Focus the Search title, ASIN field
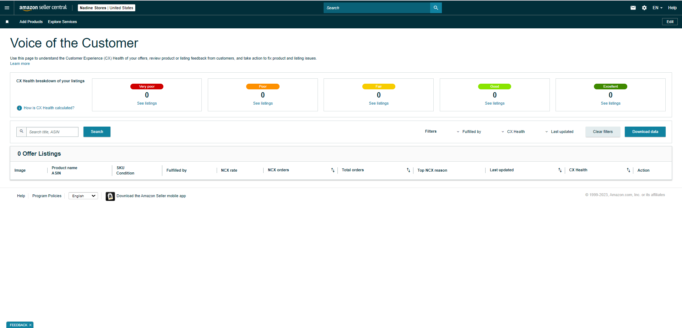This screenshot has height=328, width=682. click(52, 132)
